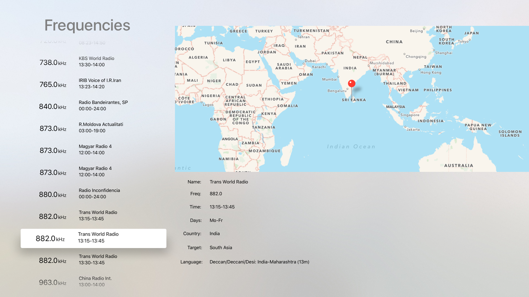Click the AUSTRALIA label on the map

tap(458, 166)
